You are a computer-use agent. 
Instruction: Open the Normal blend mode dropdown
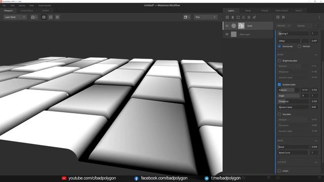(283, 26)
